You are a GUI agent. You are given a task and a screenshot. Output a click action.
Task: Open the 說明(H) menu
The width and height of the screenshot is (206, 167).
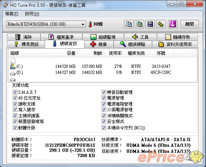click(x=32, y=14)
